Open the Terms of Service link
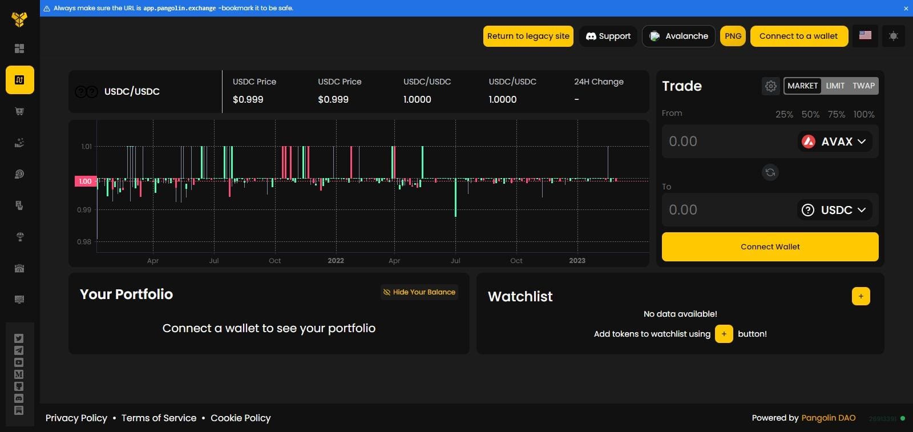Viewport: 913px width, 432px height. (159, 418)
